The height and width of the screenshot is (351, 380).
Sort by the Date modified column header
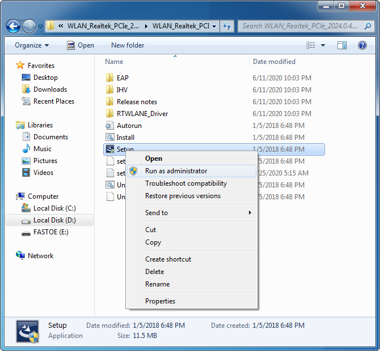pos(274,62)
